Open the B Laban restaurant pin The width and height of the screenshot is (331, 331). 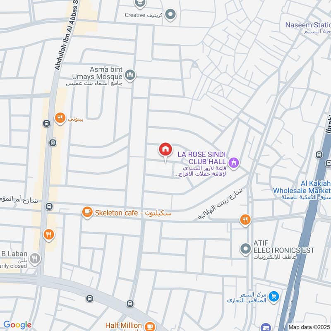35,258
